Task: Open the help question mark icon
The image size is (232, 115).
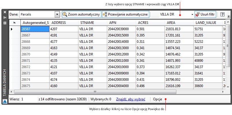Action: pyautogui.click(x=222, y=14)
